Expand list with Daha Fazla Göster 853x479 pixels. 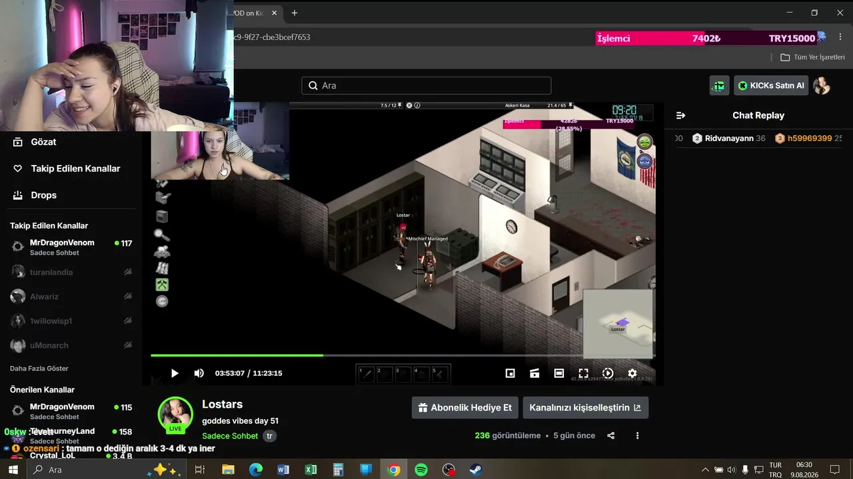coord(39,369)
